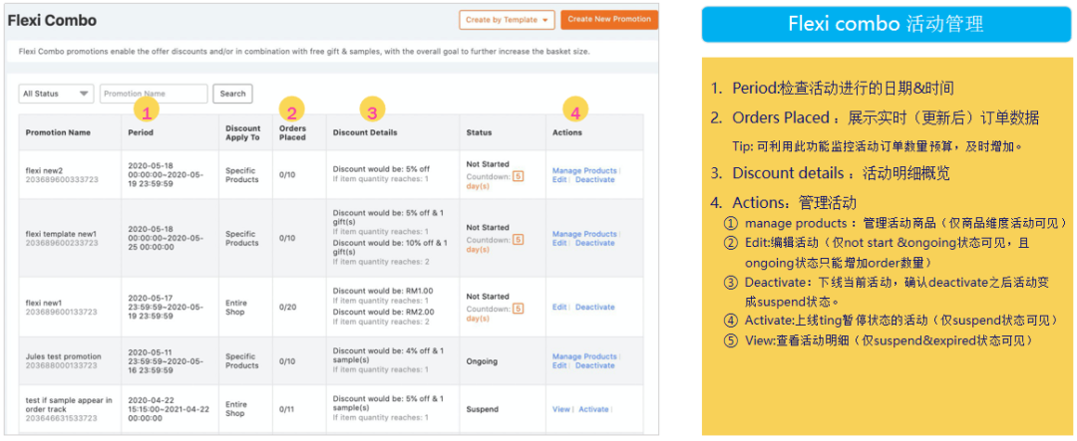The image size is (1077, 441).
Task: Click the 'Flexi combo 活动管理' blue banner
Action: 887,24
